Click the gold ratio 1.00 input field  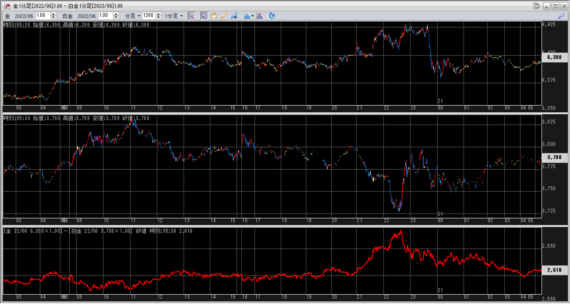(x=43, y=16)
